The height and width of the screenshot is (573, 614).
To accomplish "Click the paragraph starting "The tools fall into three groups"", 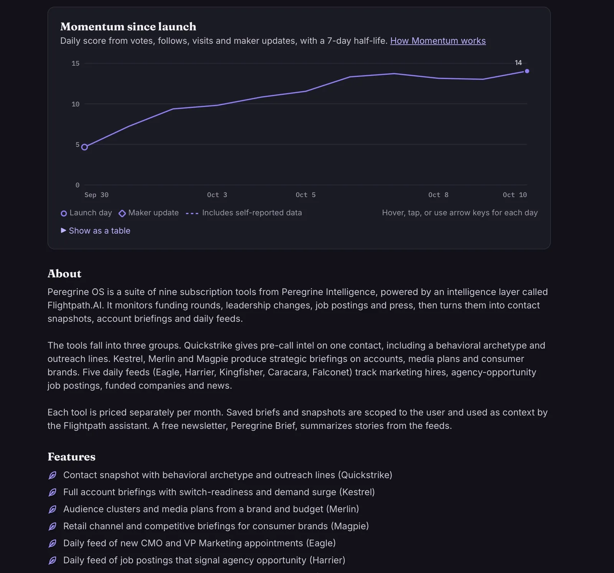I will [x=296, y=366].
